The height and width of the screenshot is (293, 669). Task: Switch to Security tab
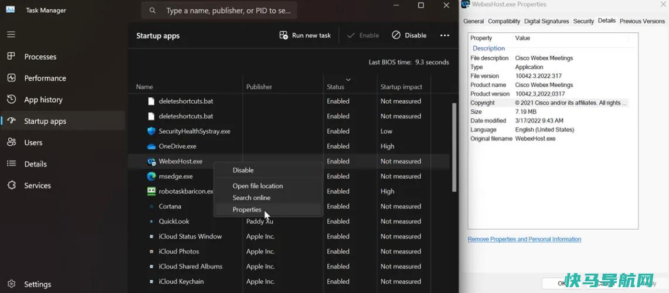coord(583,21)
